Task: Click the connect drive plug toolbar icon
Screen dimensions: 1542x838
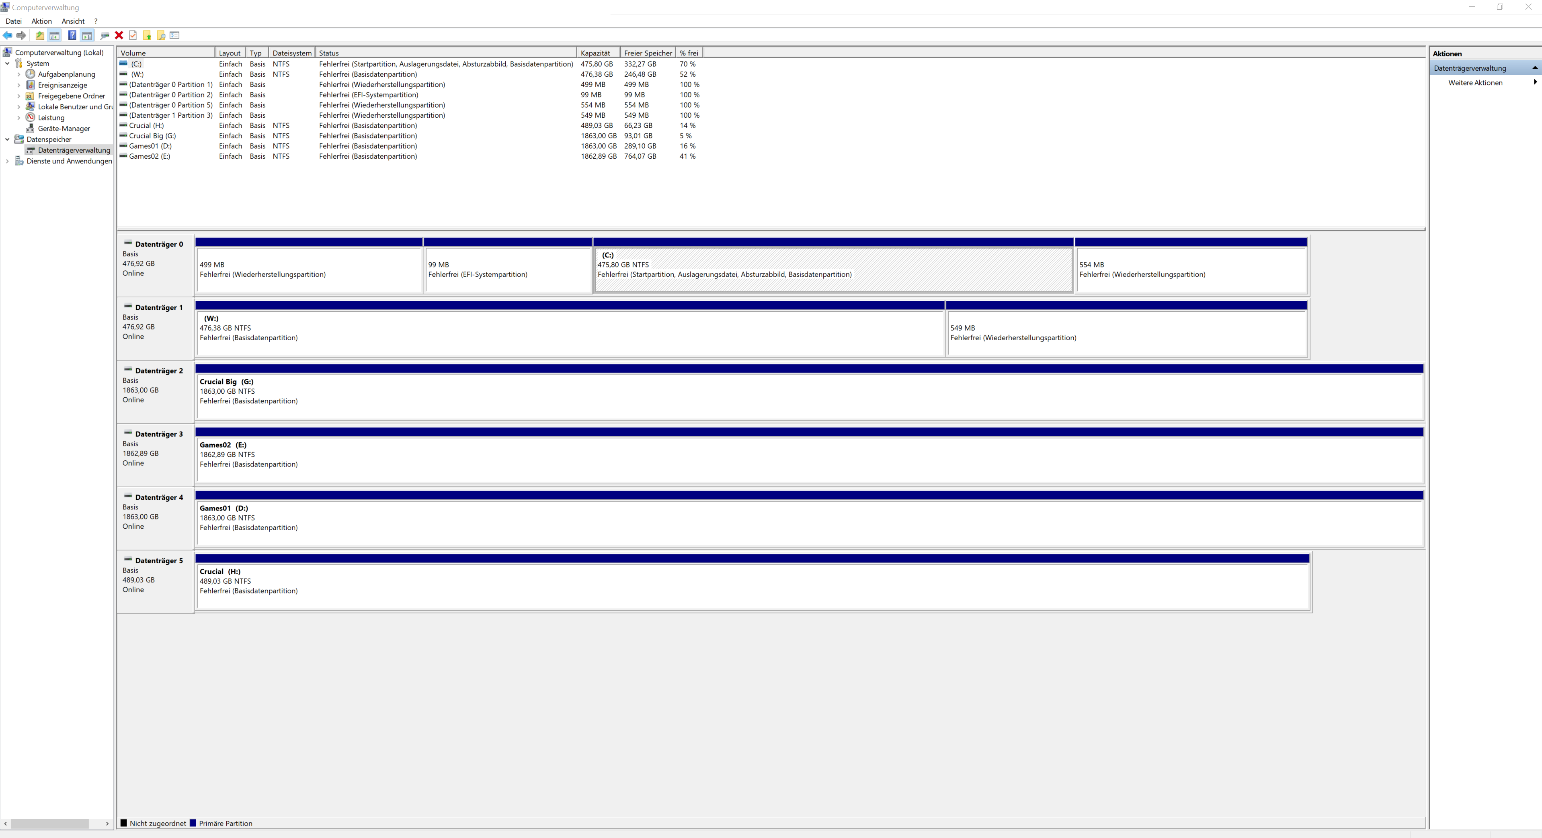Action: pyautogui.click(x=105, y=35)
